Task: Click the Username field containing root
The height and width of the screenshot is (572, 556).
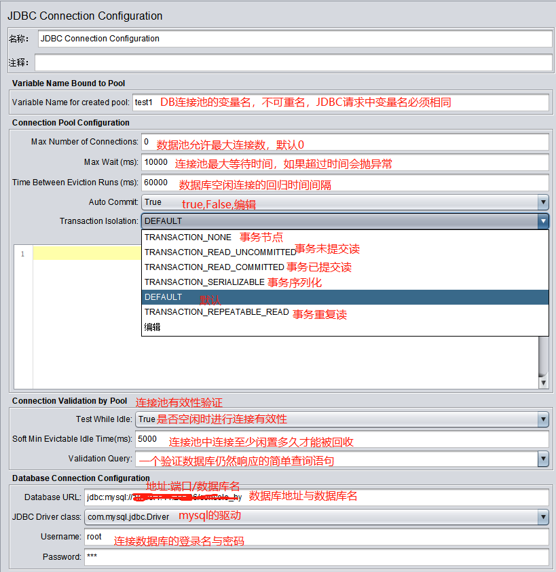Action: point(316,537)
